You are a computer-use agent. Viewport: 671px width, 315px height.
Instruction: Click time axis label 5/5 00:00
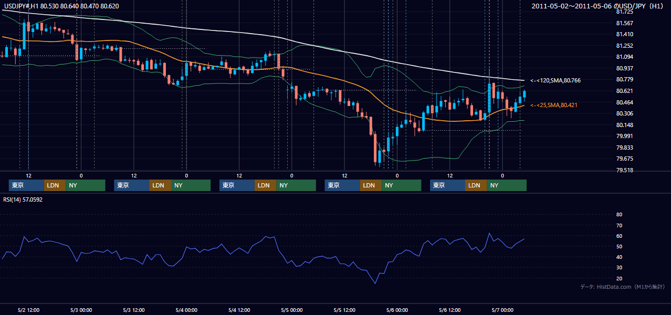291,310
